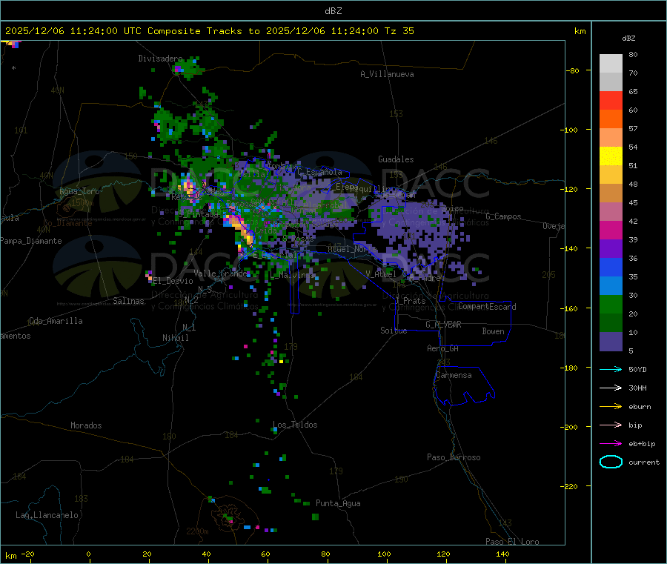Viewport: 667px width, 564px height.
Task: Click the Lag.Llancanelo map label
Action: (x=47, y=516)
